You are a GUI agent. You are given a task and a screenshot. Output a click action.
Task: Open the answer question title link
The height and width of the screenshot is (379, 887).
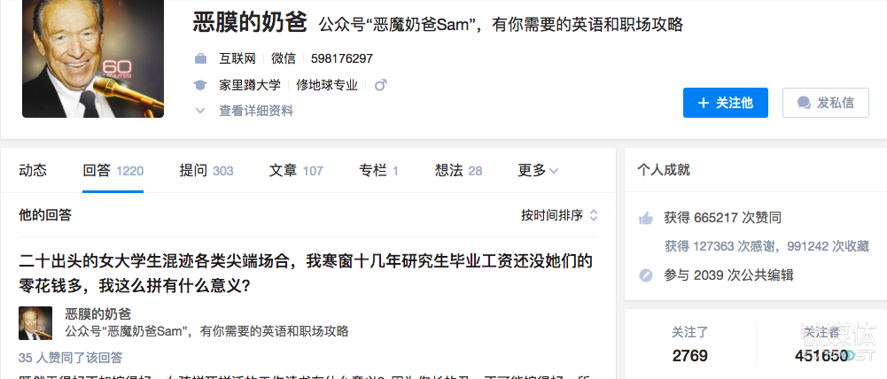[x=306, y=274]
